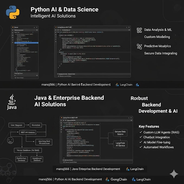
Task: Click the Java Boot REST API window title tab
Action: tap(70, 118)
